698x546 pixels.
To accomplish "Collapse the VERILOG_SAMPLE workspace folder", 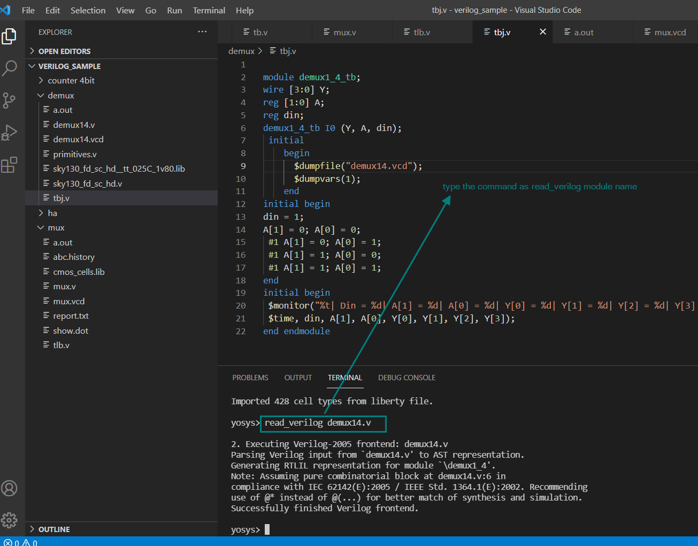I will click(x=121, y=66).
